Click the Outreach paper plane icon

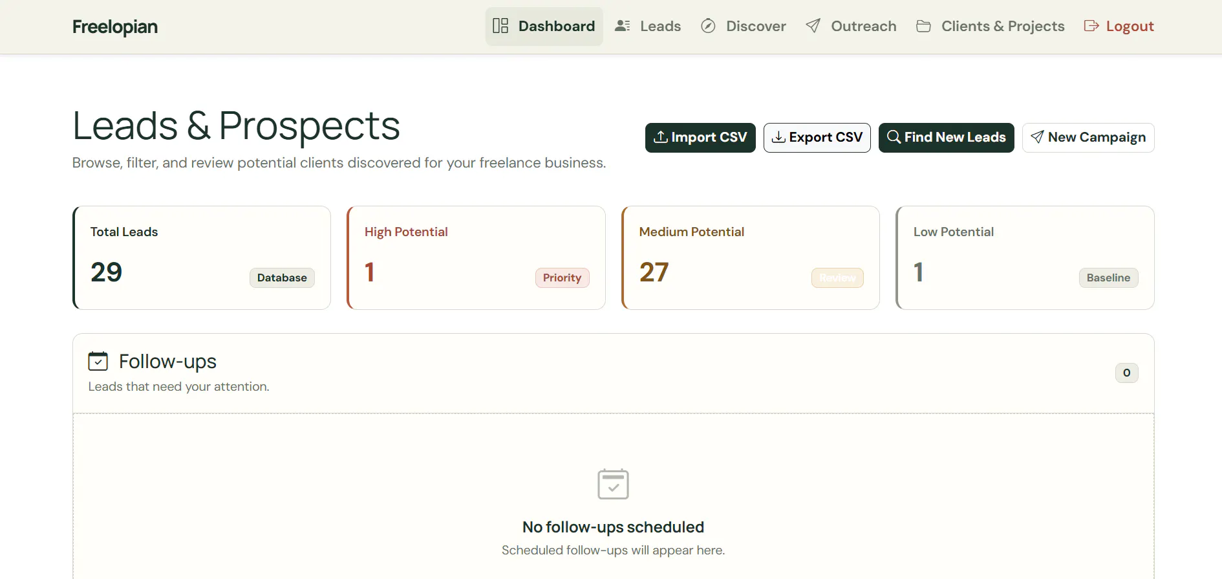coord(813,26)
